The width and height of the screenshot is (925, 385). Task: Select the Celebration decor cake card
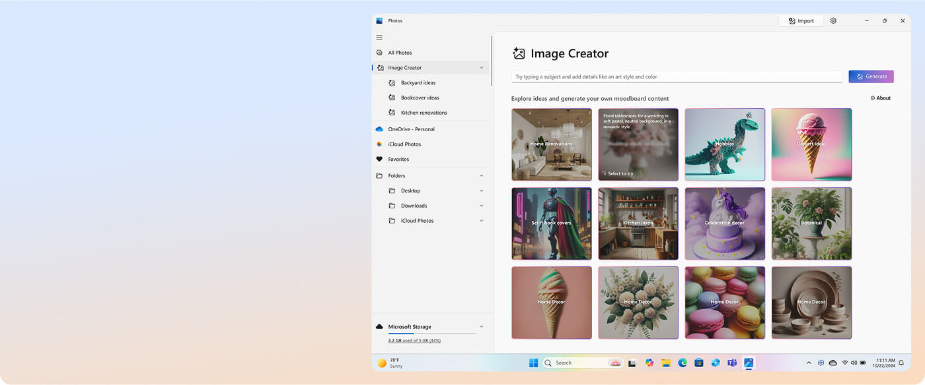[x=725, y=223]
